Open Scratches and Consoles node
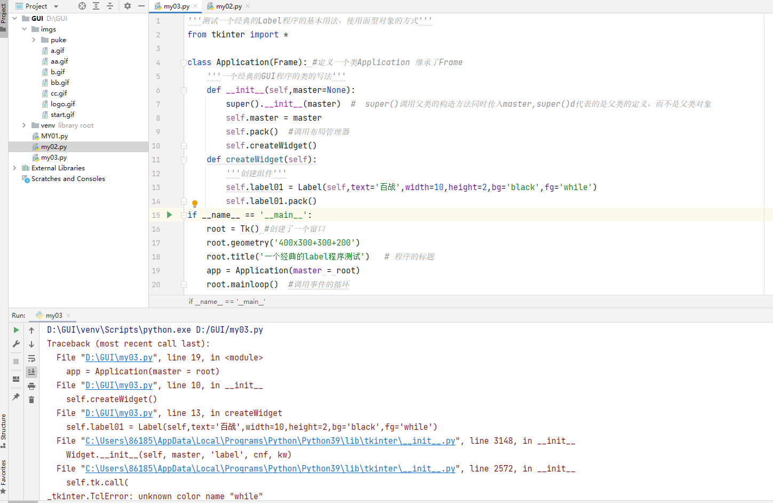 point(68,179)
